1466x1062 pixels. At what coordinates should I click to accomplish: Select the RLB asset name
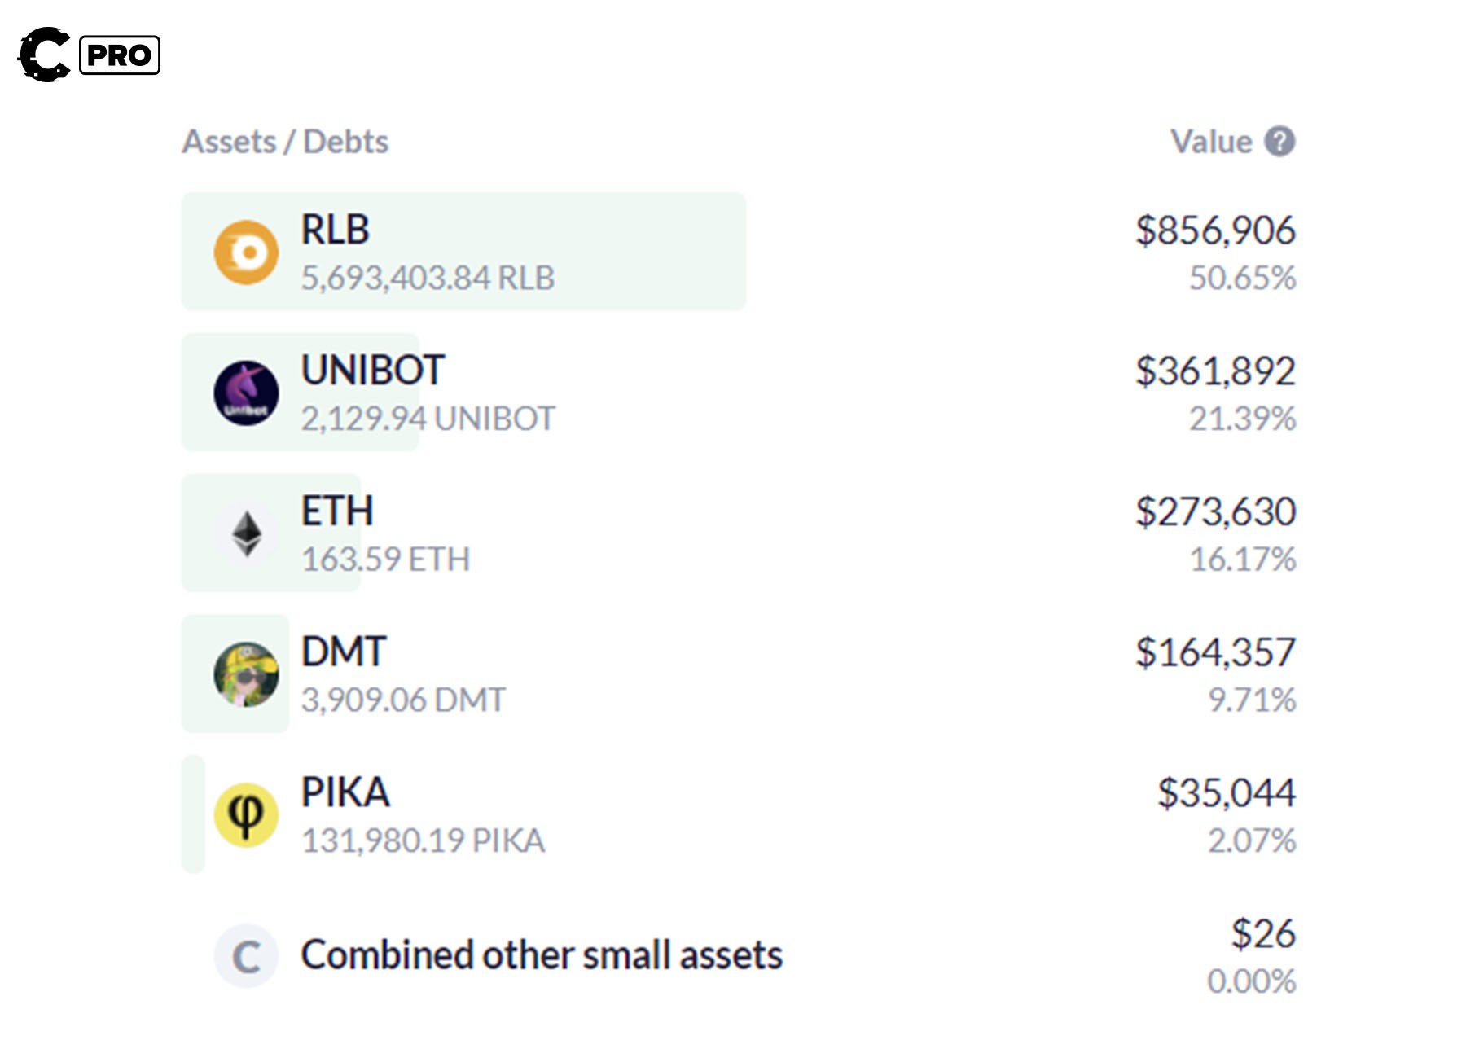click(335, 230)
